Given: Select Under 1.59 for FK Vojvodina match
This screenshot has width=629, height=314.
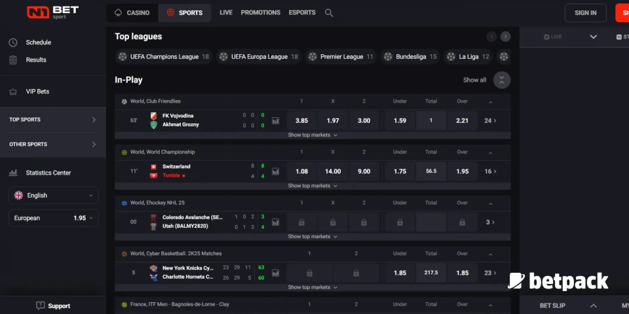Looking at the screenshot, I should pyautogui.click(x=400, y=120).
